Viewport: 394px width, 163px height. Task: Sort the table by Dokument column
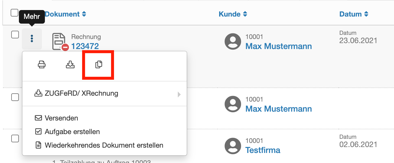click(65, 14)
